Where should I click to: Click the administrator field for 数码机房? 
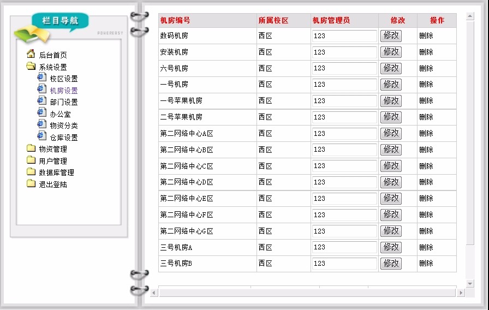coord(344,36)
